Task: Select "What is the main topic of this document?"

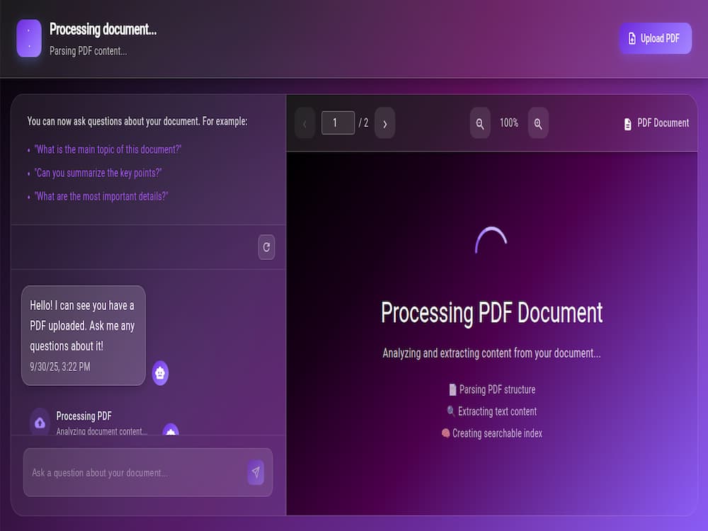Action: pyautogui.click(x=108, y=149)
